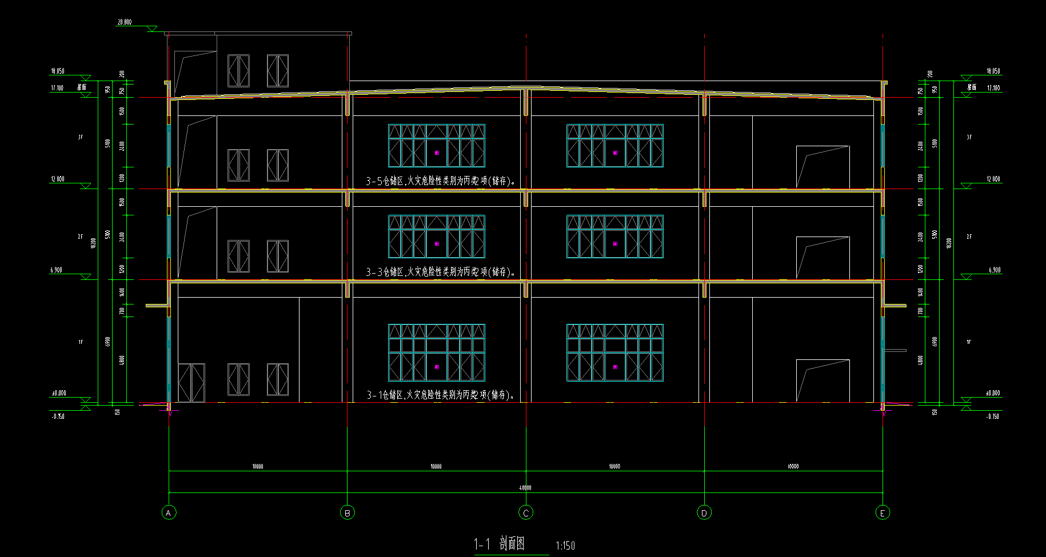Click the 3-5仓储区 fire hazard annotation

[x=441, y=181]
